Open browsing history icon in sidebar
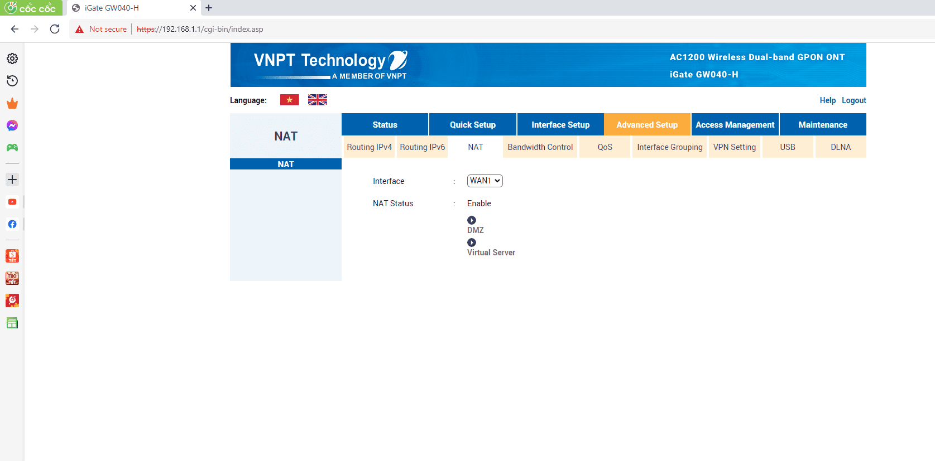This screenshot has height=461, width=935. click(12, 81)
